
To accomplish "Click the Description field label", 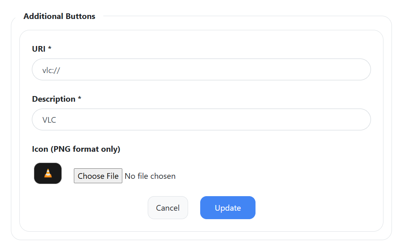I will [x=54, y=99].
